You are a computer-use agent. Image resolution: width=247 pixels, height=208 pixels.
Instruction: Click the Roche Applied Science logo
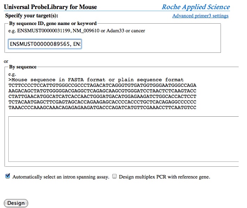(x=196, y=7)
